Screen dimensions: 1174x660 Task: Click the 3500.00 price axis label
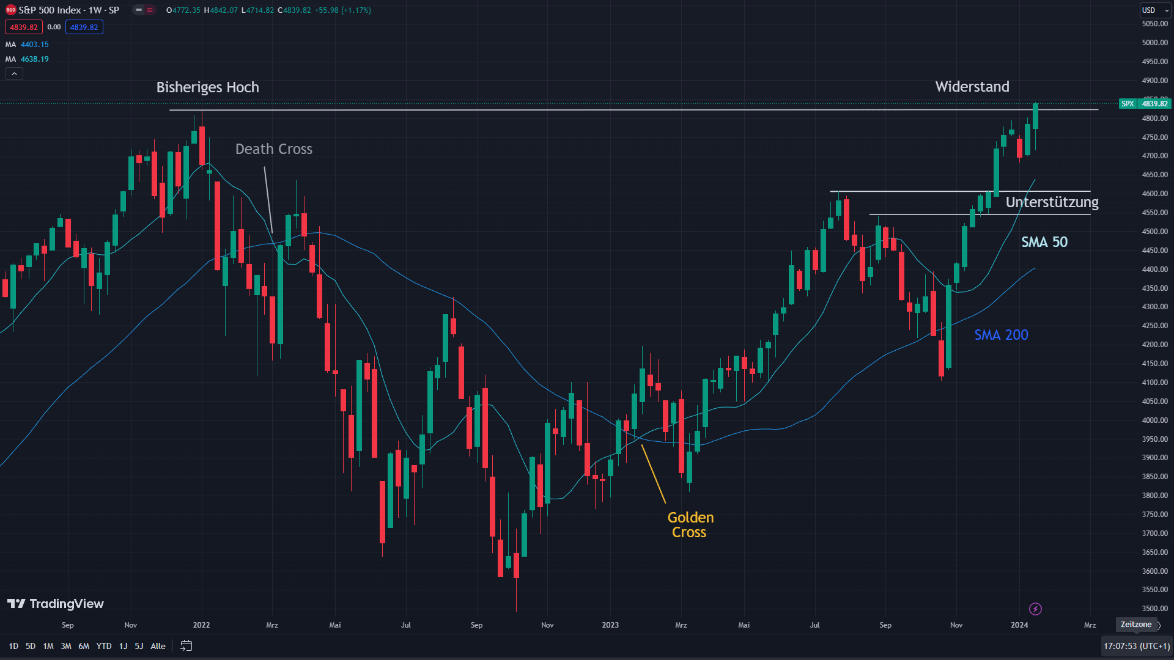1154,609
